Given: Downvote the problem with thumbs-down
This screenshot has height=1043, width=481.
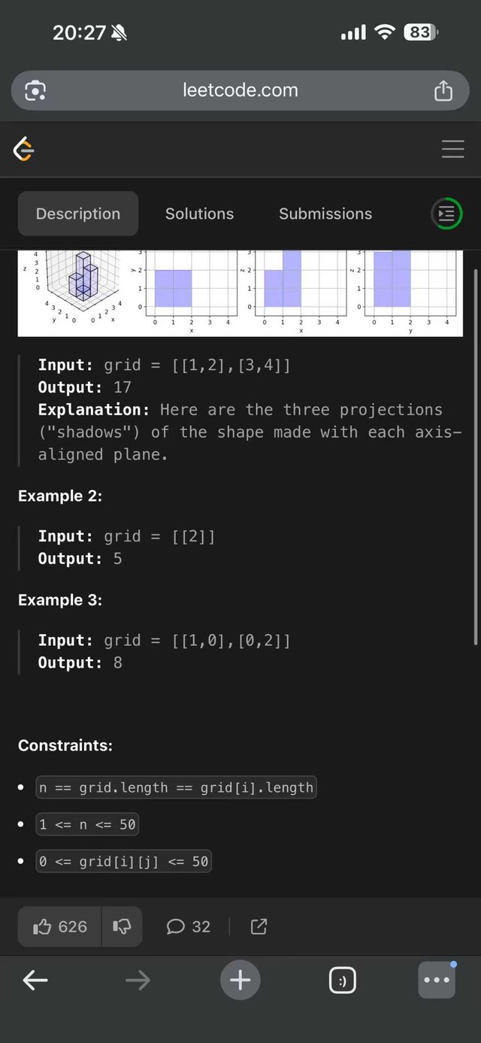Looking at the screenshot, I should (x=122, y=926).
